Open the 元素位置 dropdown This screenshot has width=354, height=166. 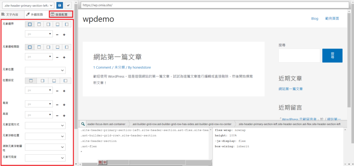(45, 70)
